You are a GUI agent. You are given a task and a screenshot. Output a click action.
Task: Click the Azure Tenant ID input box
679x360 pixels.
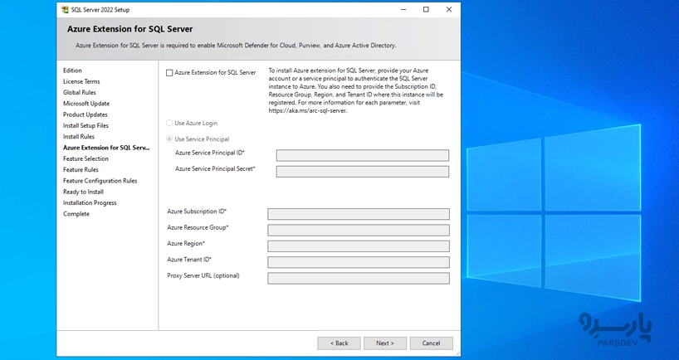coord(358,262)
